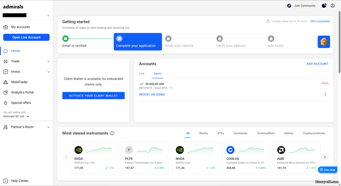The height and width of the screenshot is (186, 341).
Task: Filter instruments by Stocks tab
Action: 203,133
